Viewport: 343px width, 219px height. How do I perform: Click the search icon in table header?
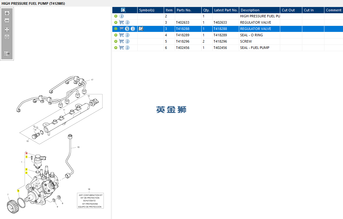[x=123, y=10]
